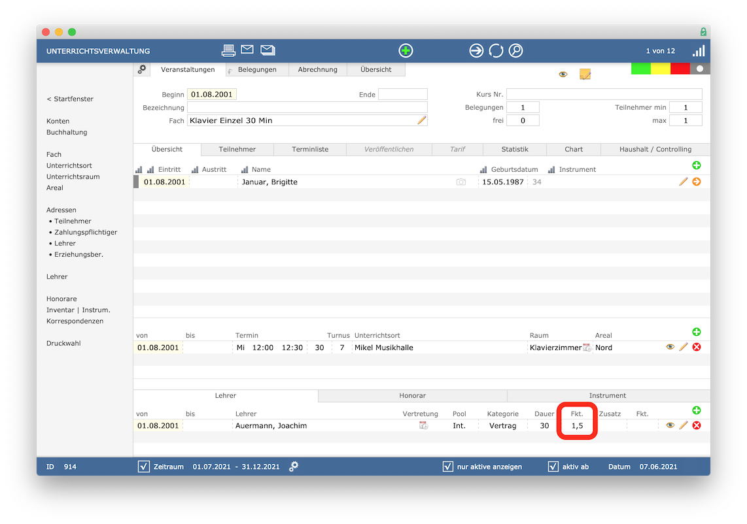Open Zeitraum gear settings in footer
747x524 pixels.
point(294,467)
